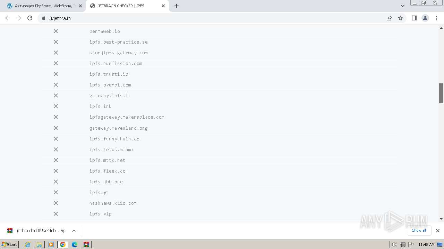444x249 pixels.
Task: Open the file explorer from the taskbar
Action: [39, 245]
